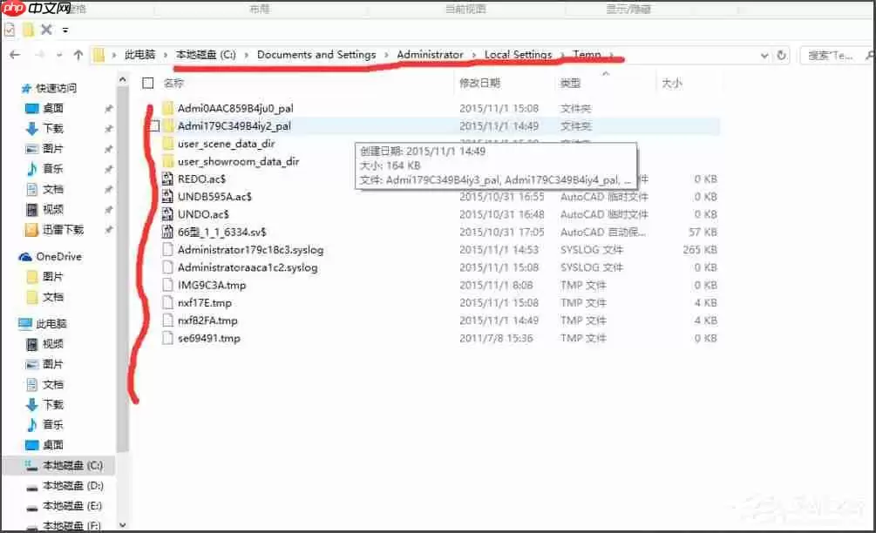Click 'Administrator' breadcrumb segment
This screenshot has height=533, width=876.
(x=431, y=55)
